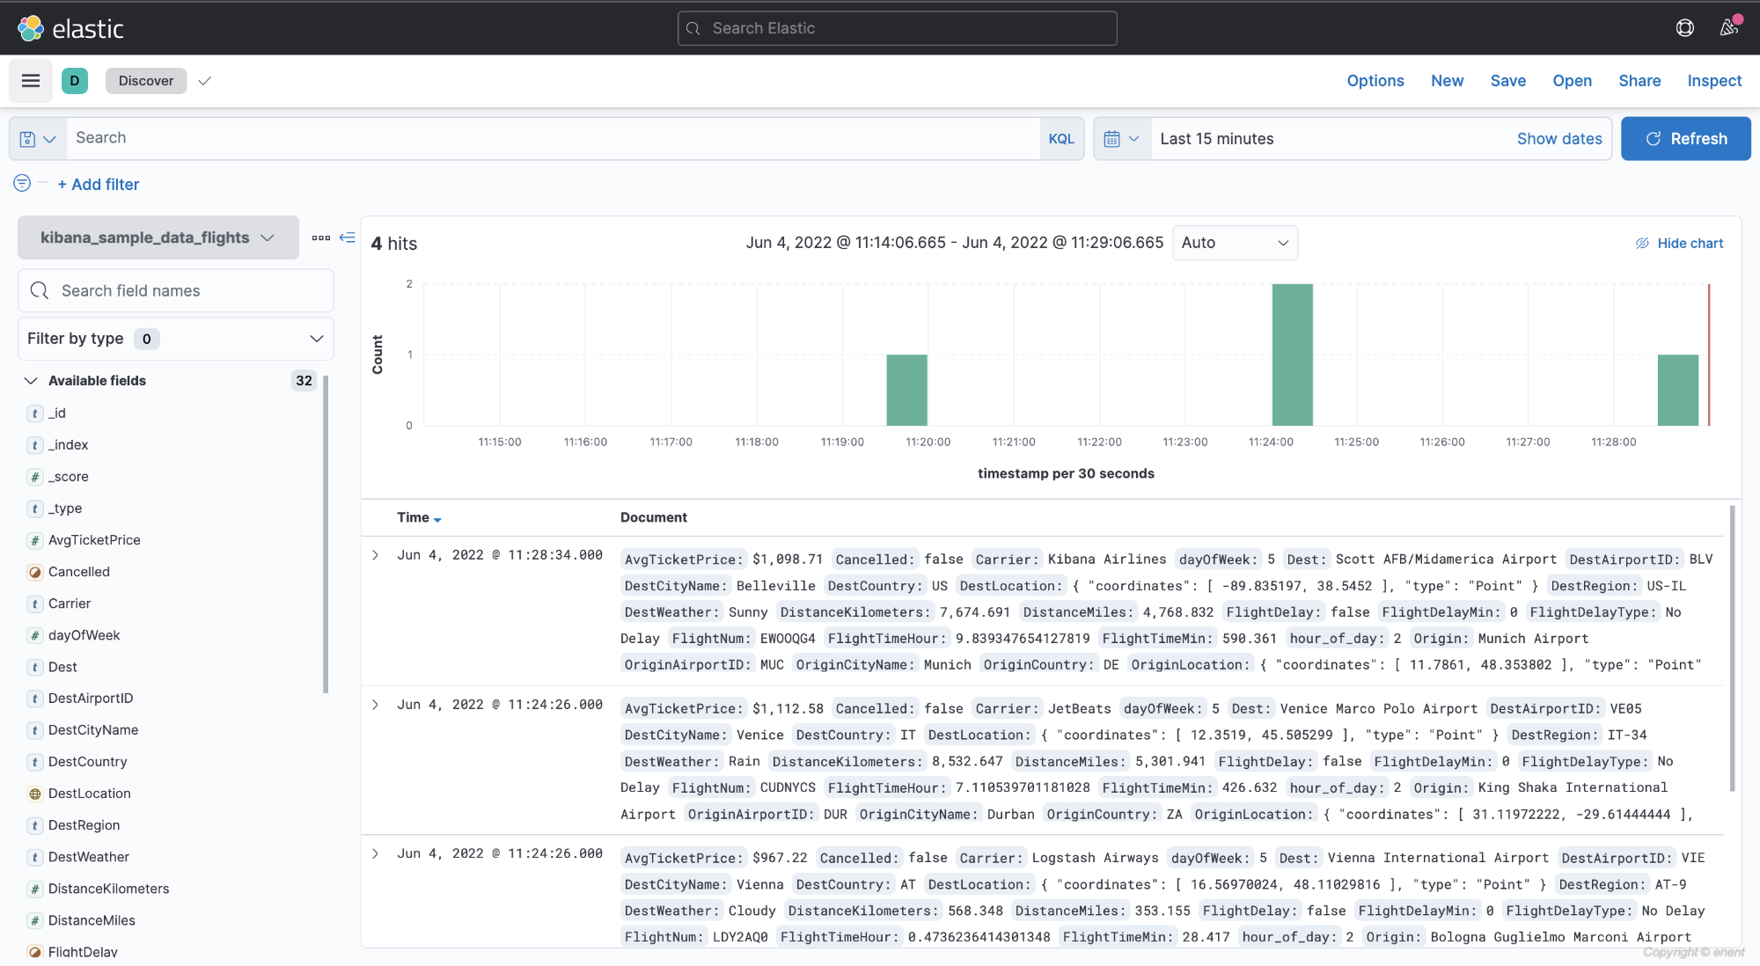Click Open in the top menu
Viewport: 1760px width, 966px height.
(x=1573, y=81)
